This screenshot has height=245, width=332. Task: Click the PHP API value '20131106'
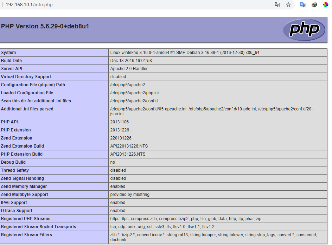click(120, 122)
